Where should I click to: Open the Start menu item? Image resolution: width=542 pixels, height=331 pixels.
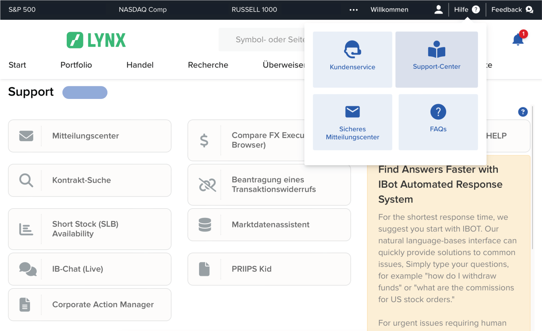(x=17, y=65)
